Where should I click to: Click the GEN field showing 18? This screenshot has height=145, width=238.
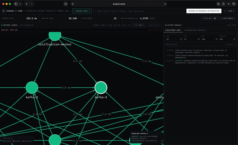point(174,39)
